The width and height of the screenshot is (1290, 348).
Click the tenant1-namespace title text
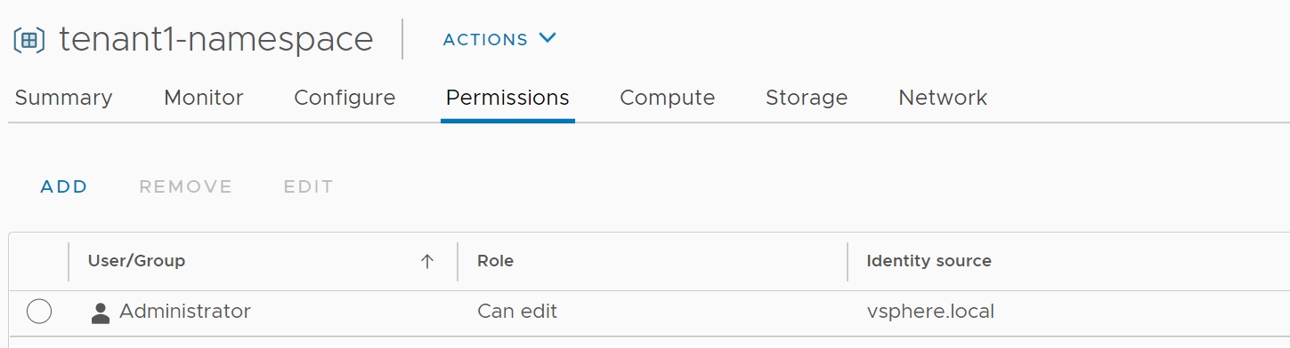(216, 39)
